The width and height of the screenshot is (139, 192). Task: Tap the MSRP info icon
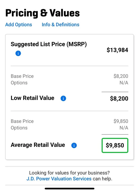click(18, 53)
